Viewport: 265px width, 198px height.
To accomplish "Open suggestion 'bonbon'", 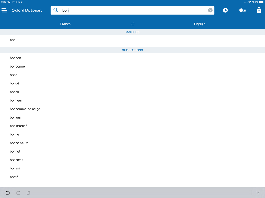I will tap(132, 58).
